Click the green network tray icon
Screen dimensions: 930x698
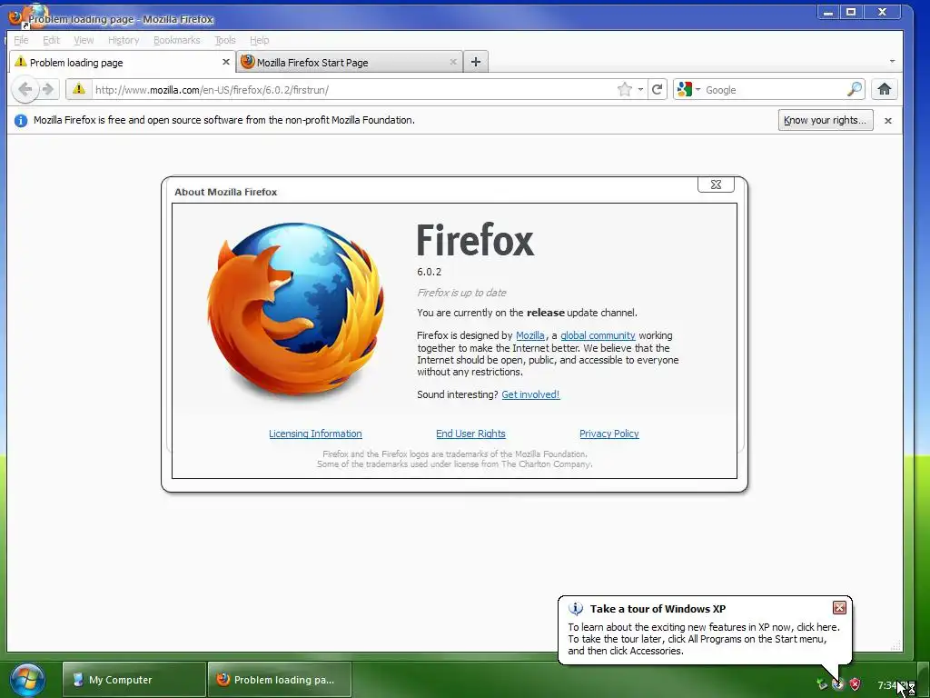821,684
